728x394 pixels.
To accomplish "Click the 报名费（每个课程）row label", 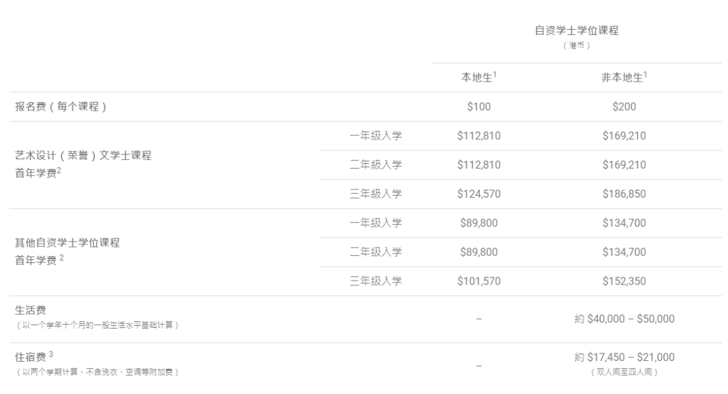I will coord(60,107).
